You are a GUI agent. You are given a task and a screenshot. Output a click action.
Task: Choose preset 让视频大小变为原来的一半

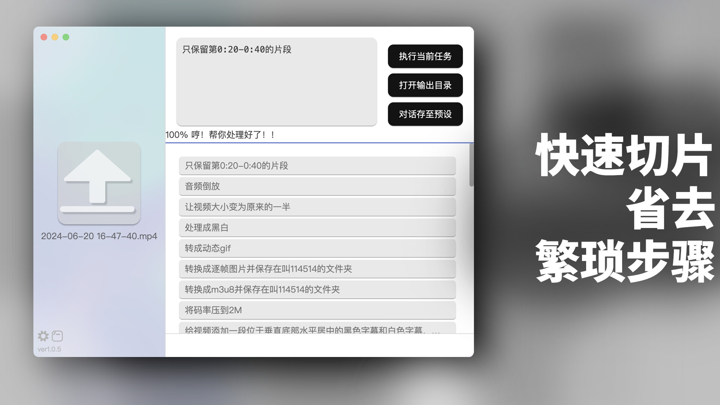coord(317,207)
